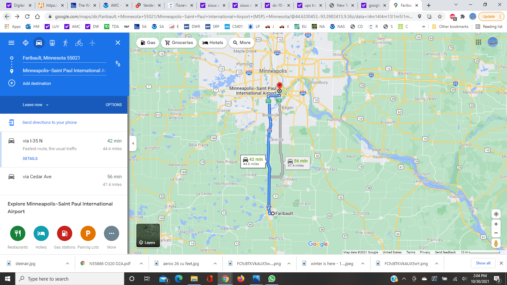Expand the steinair.jpg download chevron
Screen dimensions: 507x285
67,263
